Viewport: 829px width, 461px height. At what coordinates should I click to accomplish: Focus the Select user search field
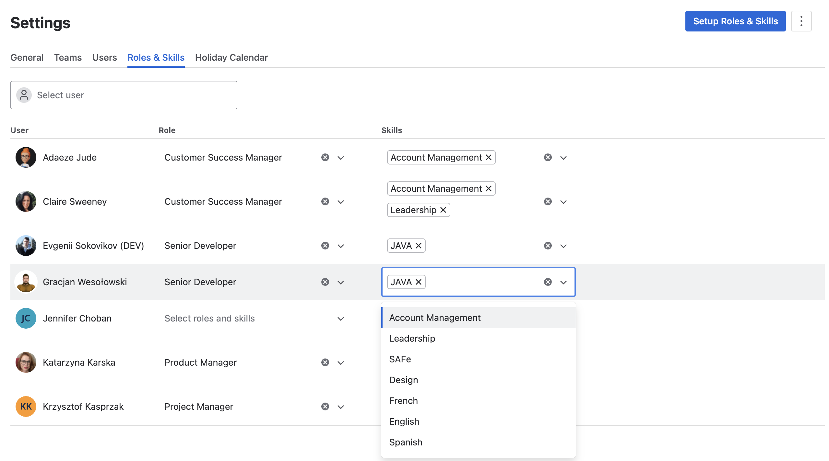coord(124,95)
